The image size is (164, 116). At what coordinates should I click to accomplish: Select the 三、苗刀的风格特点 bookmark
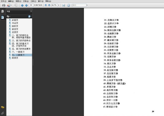point(21,41)
